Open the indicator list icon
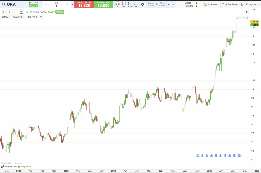This screenshot has height=173, width=261. (x=41, y=17)
